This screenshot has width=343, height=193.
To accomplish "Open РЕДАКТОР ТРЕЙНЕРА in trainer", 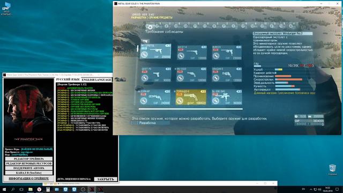I will 28,159.
